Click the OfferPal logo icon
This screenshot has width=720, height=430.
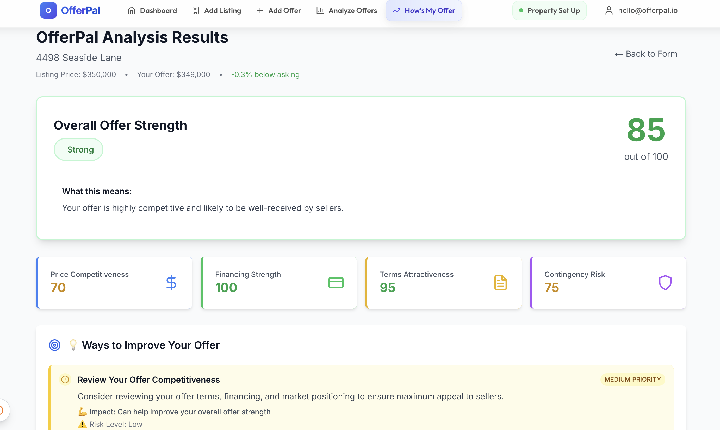click(x=48, y=10)
